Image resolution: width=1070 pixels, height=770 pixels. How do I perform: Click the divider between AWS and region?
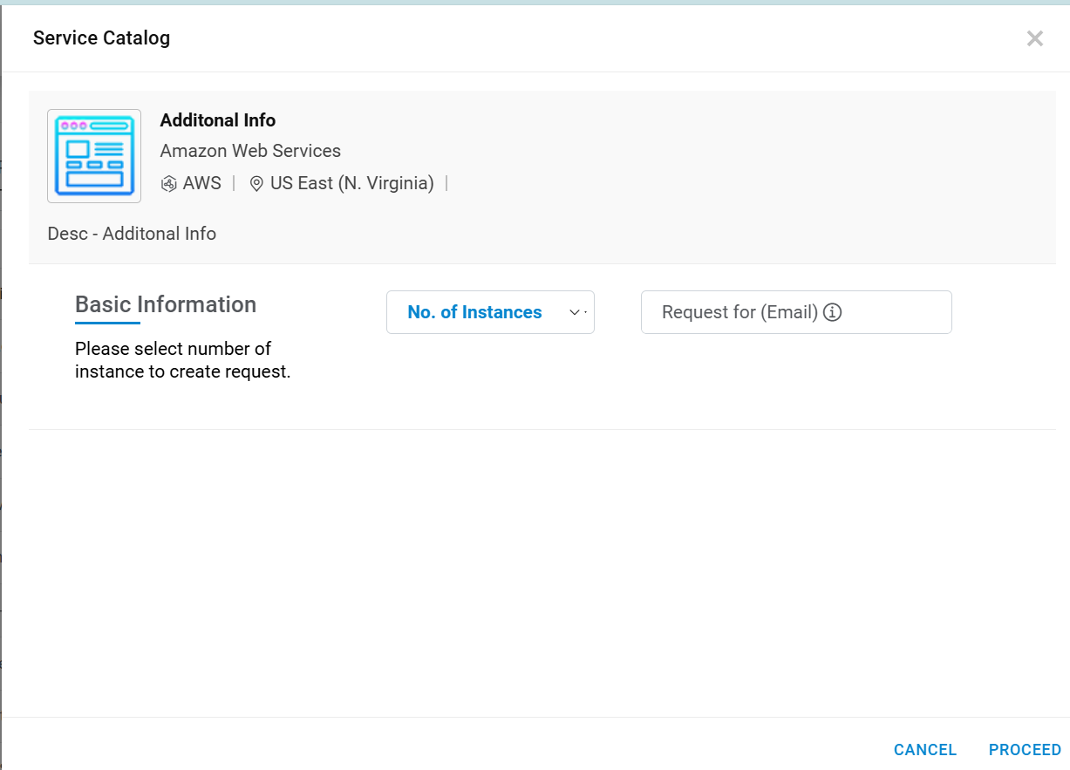(234, 183)
